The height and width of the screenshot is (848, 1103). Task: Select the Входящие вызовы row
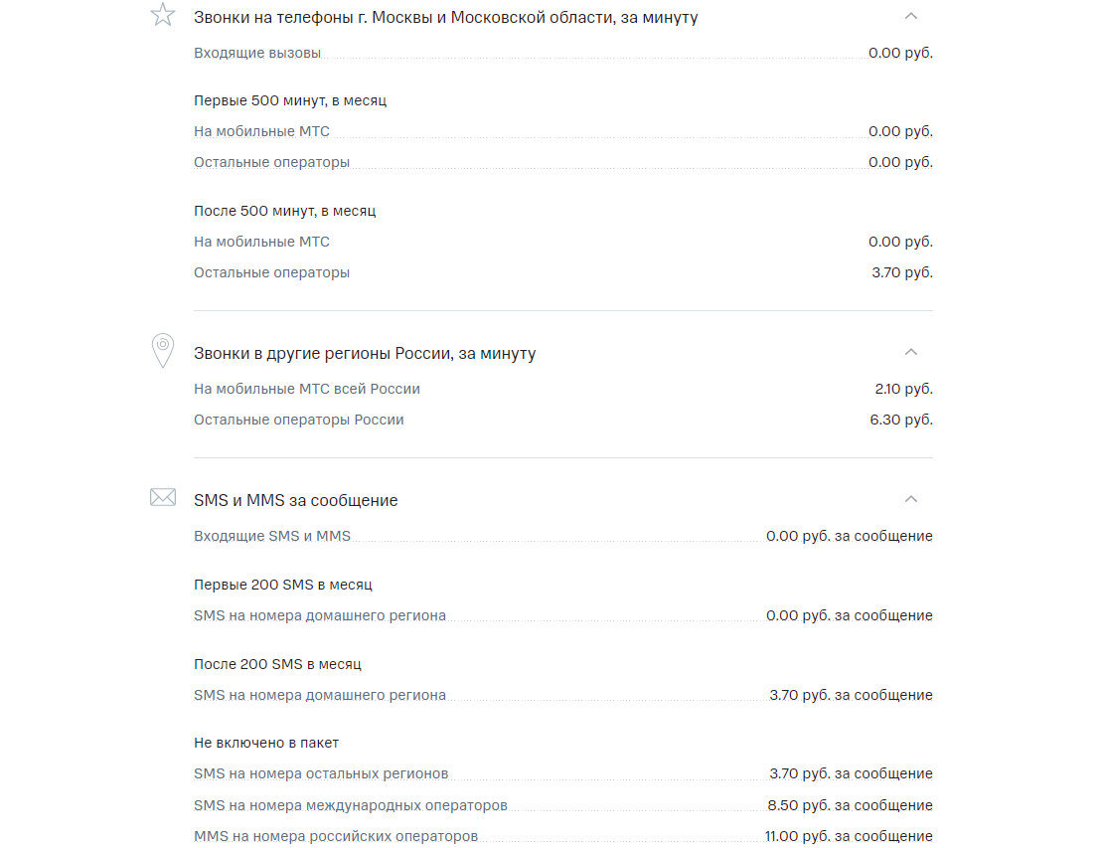[x=562, y=53]
